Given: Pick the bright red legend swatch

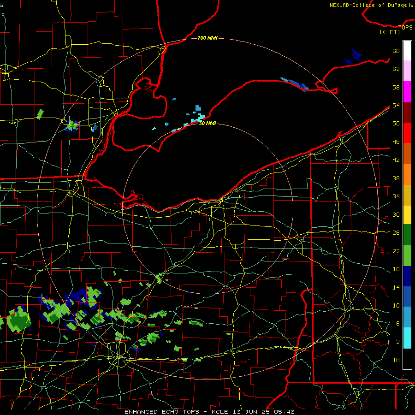Looking at the screenshot, I should (407, 133).
